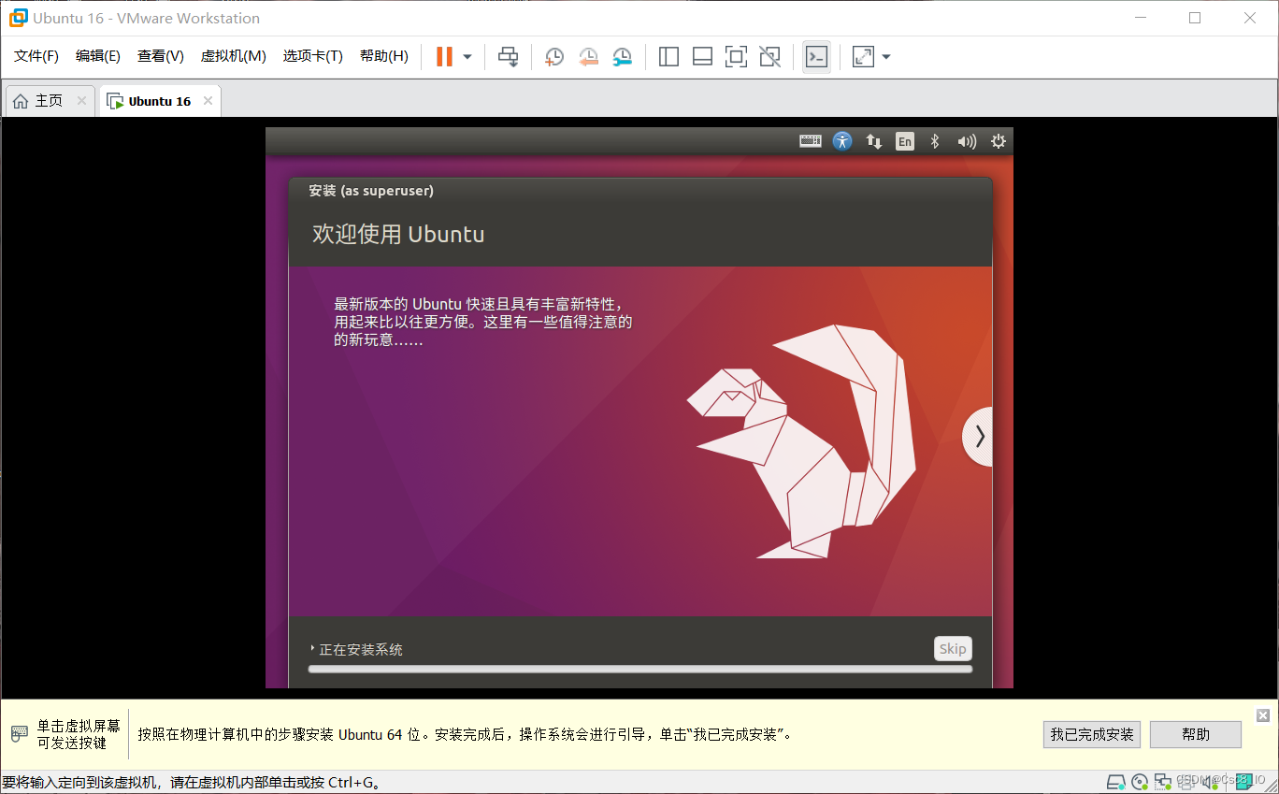Screen dimensions: 1279x794
Task: Click the Skip button in installer
Action: [x=953, y=649]
